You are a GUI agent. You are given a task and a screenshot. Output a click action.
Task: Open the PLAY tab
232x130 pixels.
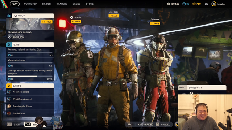pyautogui.click(x=14, y=4)
